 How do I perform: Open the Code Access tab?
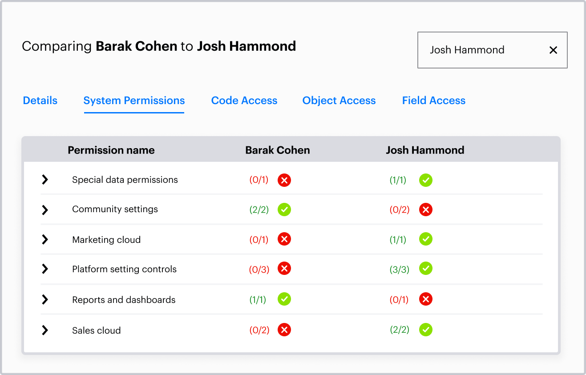(244, 101)
